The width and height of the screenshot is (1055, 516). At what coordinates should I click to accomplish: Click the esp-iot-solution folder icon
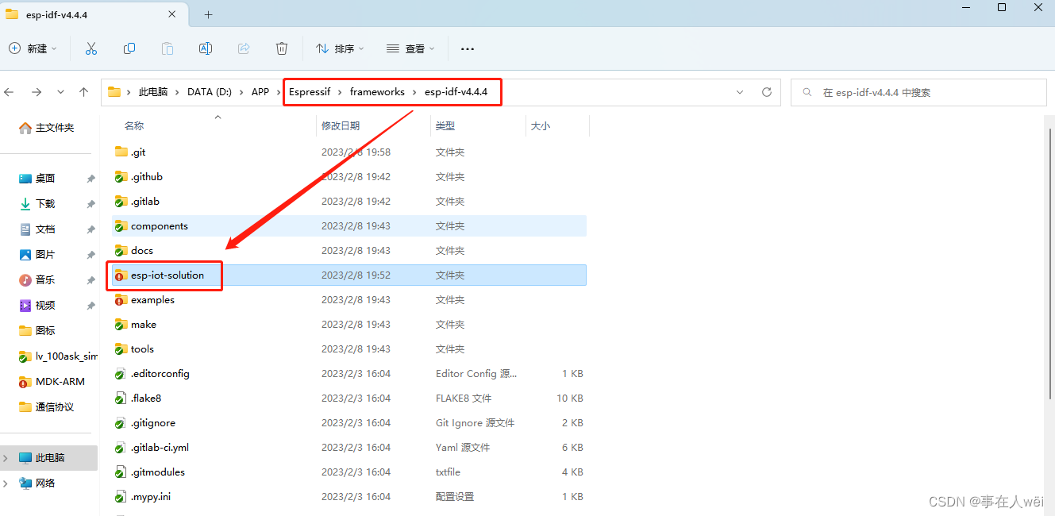(x=121, y=275)
